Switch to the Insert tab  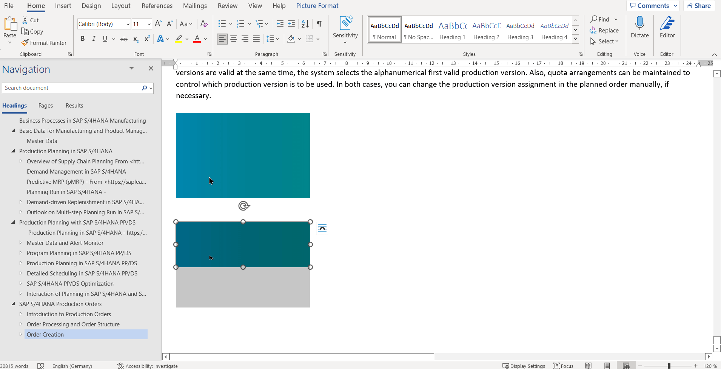tap(63, 6)
